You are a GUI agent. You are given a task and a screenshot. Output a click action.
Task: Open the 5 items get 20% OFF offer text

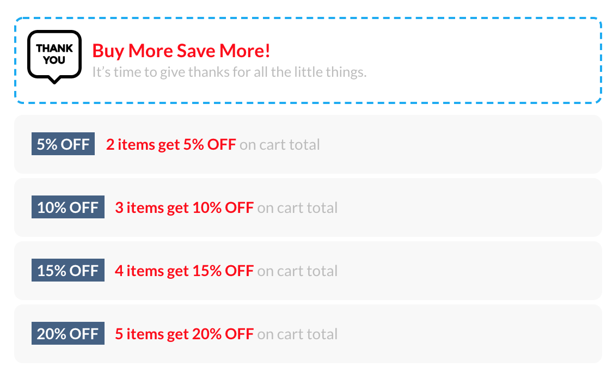(x=184, y=334)
